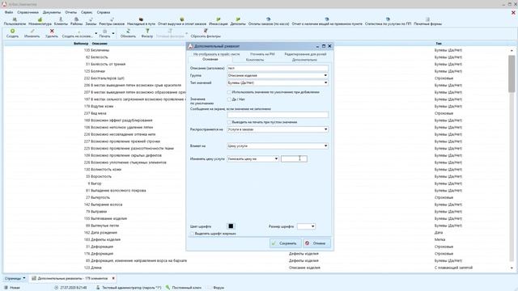Open the Файл menu
The width and height of the screenshot is (518, 291).
coord(9,12)
